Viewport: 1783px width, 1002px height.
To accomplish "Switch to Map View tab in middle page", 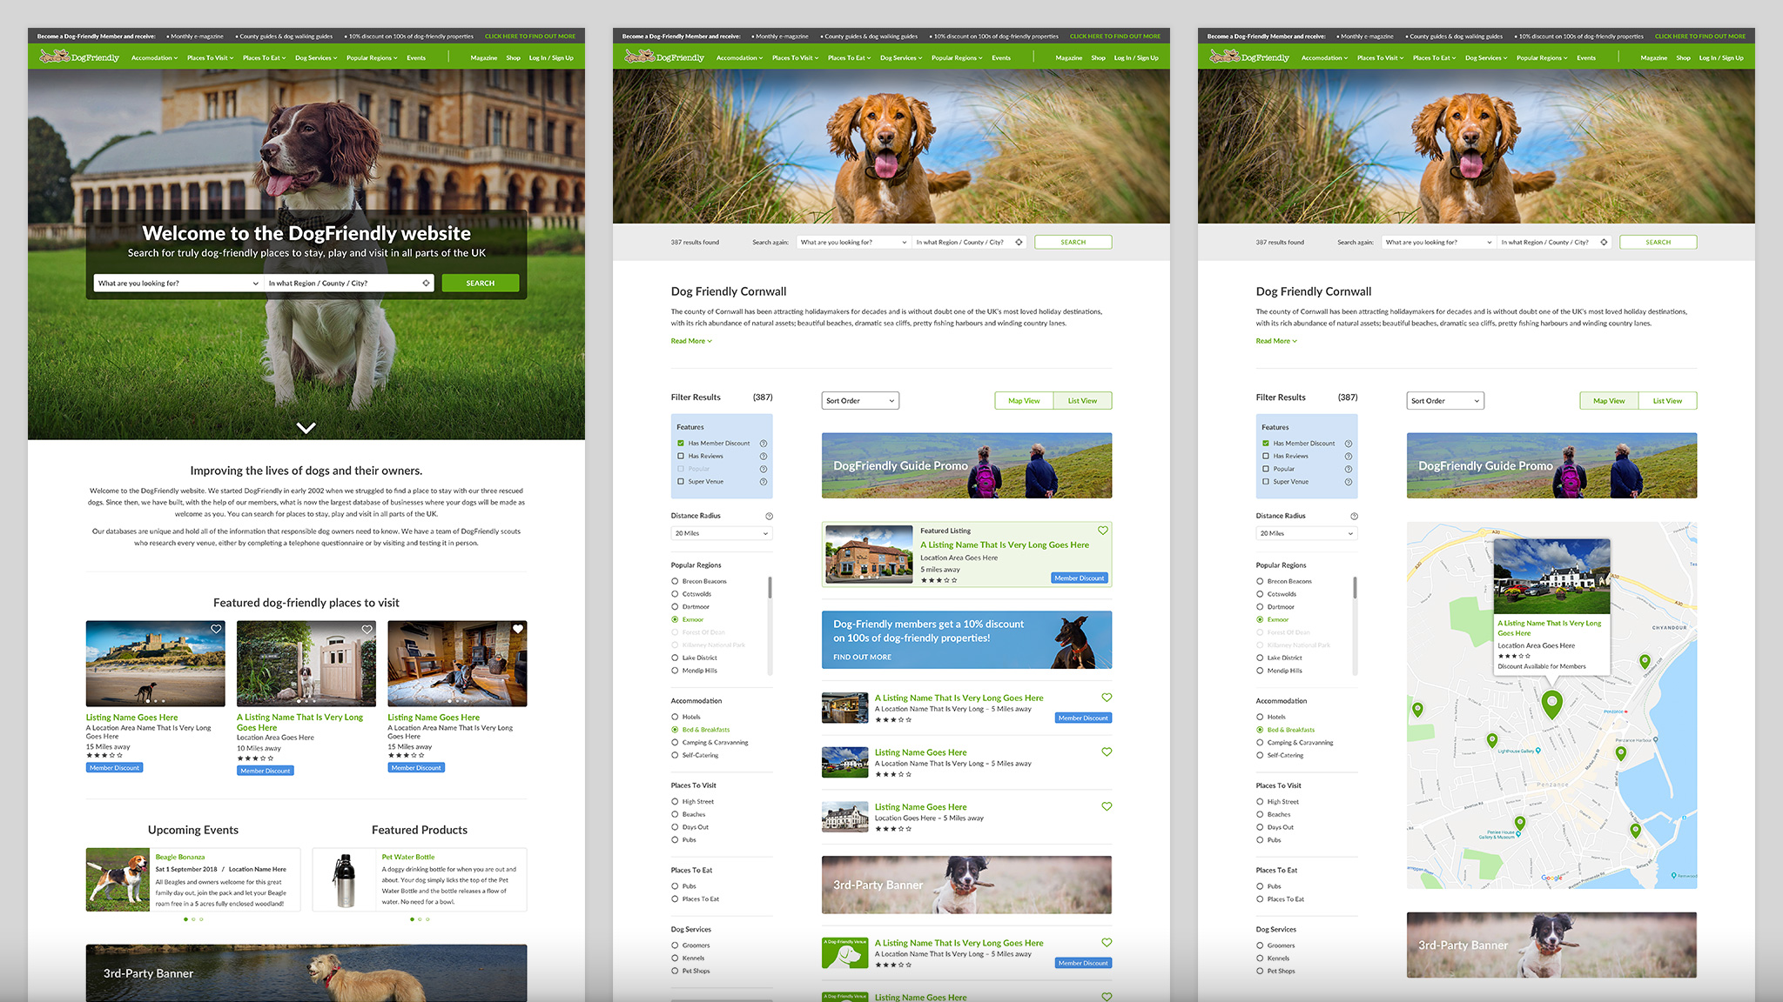I will 1024,401.
